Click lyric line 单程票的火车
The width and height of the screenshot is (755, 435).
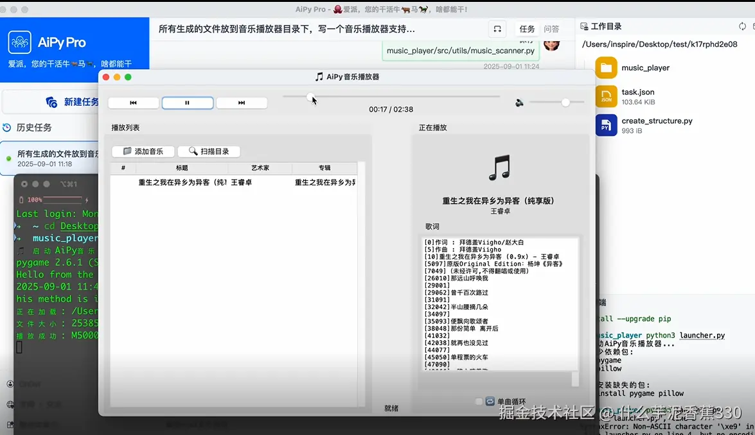point(469,357)
